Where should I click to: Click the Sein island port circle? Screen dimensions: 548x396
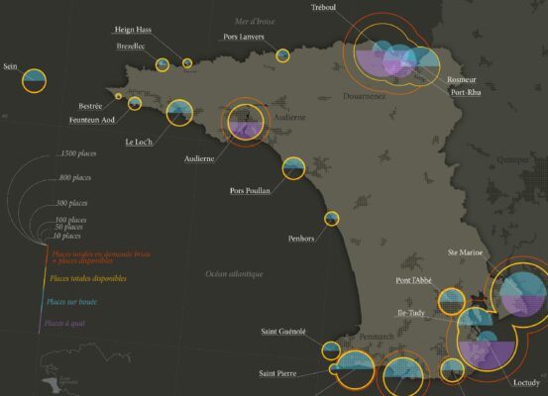tap(34, 80)
